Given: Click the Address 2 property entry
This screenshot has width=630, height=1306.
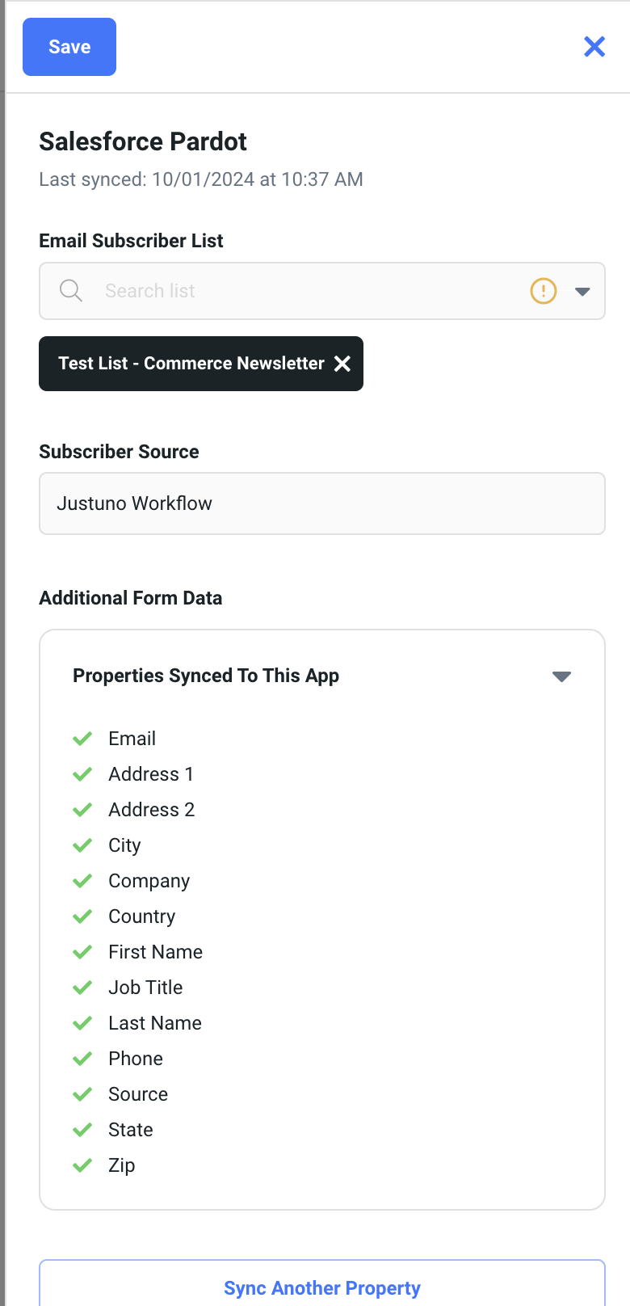Looking at the screenshot, I should (151, 810).
